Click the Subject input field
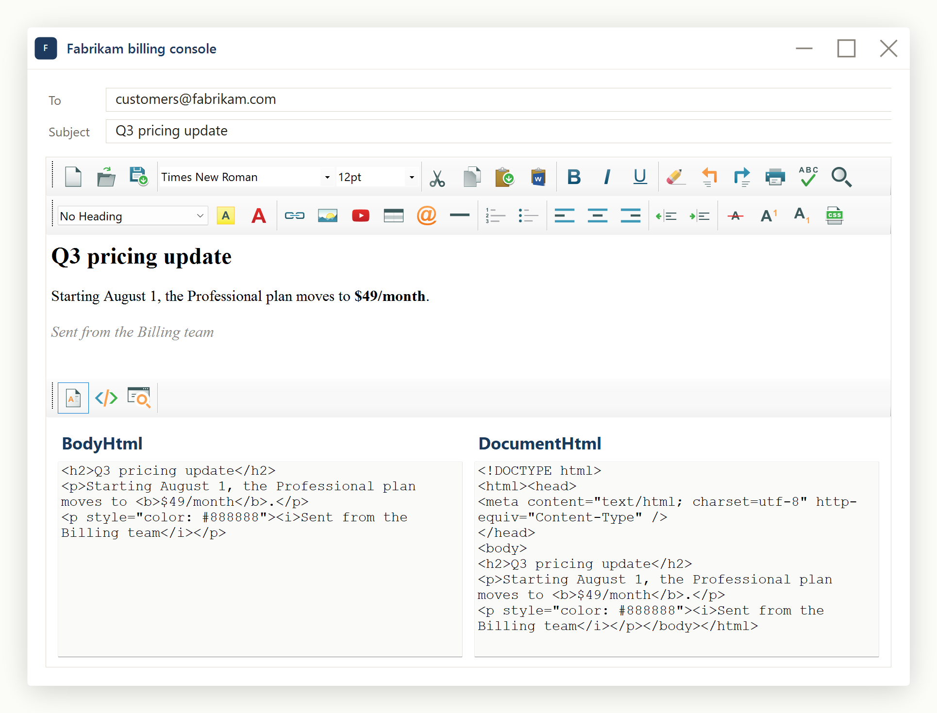 point(498,132)
